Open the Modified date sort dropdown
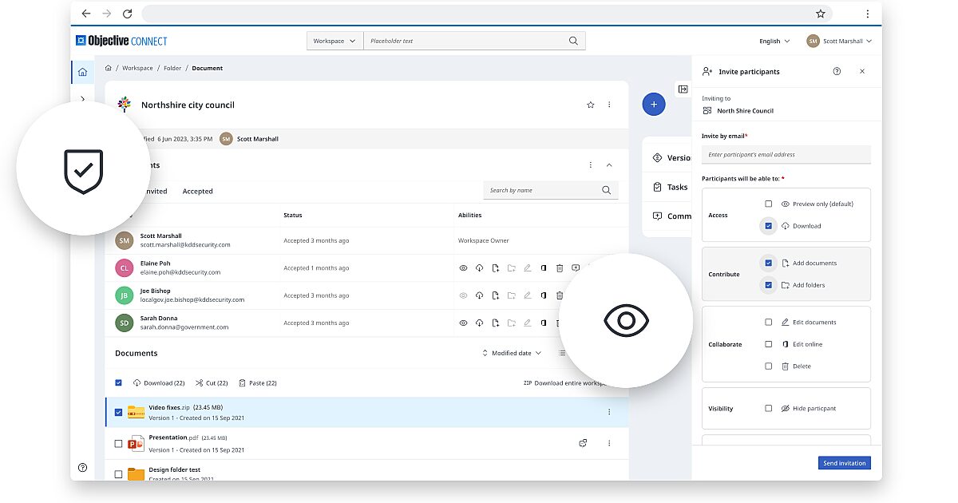The image size is (958, 503). click(x=511, y=351)
